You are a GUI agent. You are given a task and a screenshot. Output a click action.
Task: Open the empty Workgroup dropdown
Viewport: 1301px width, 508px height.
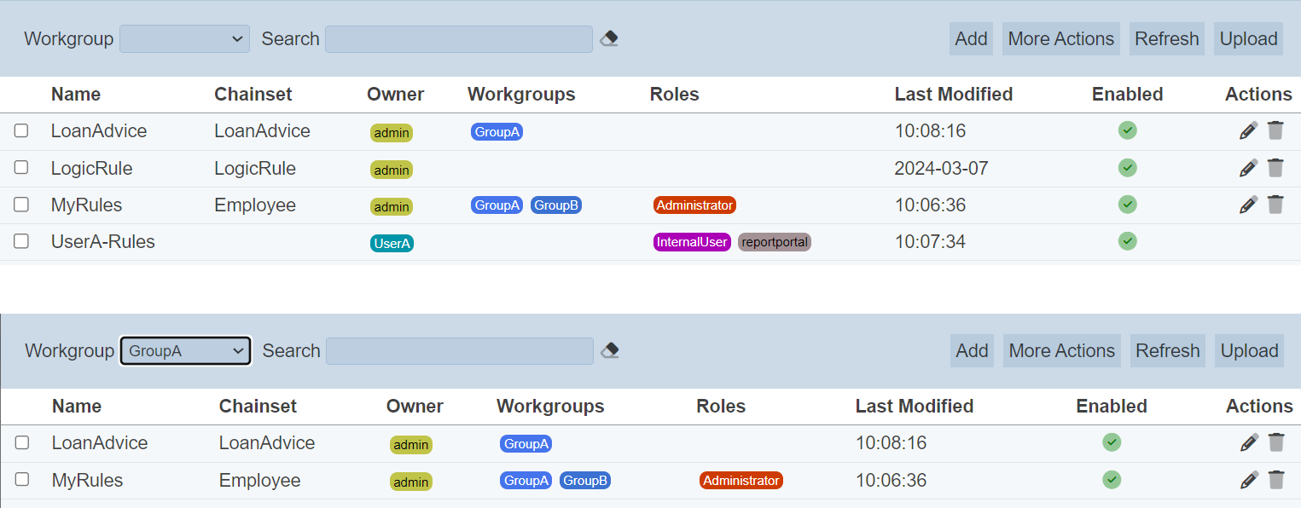point(184,39)
